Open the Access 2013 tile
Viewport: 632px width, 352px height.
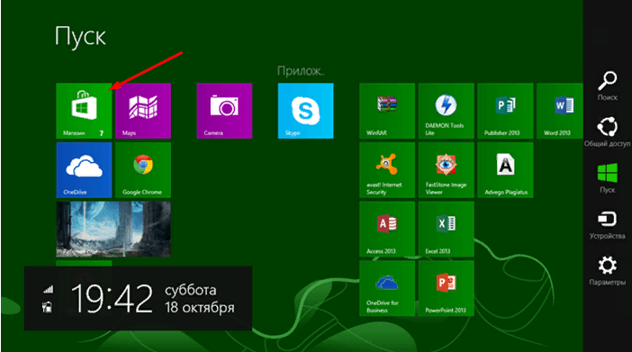point(387,229)
